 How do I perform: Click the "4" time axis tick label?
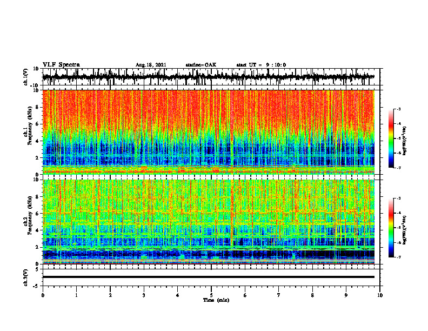[x=178, y=295]
